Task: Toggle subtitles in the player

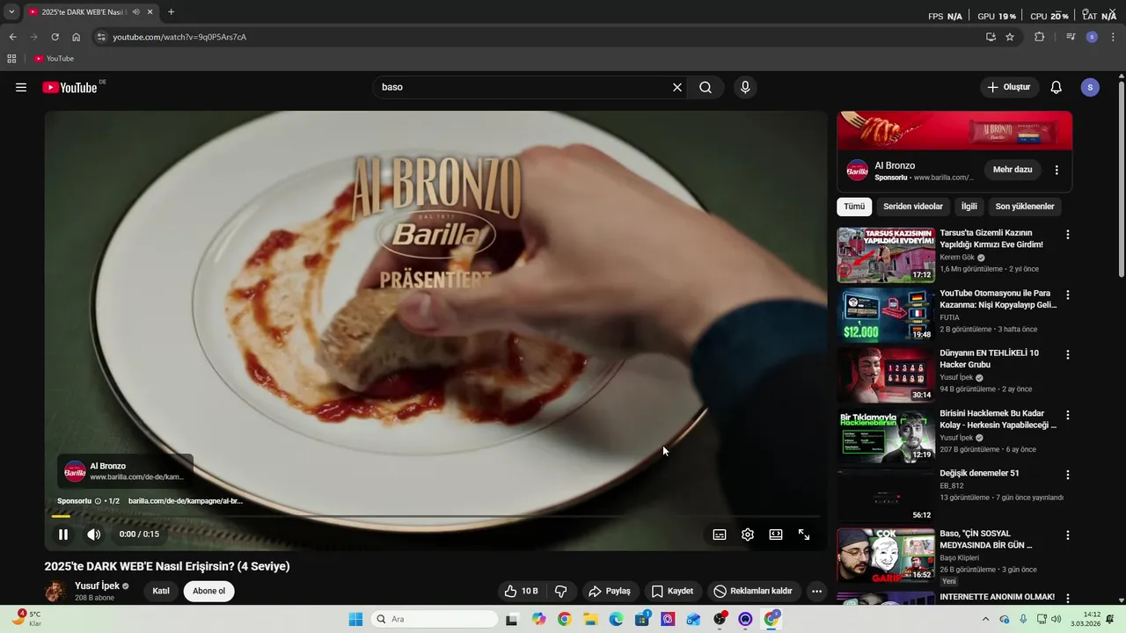Action: pos(720,535)
